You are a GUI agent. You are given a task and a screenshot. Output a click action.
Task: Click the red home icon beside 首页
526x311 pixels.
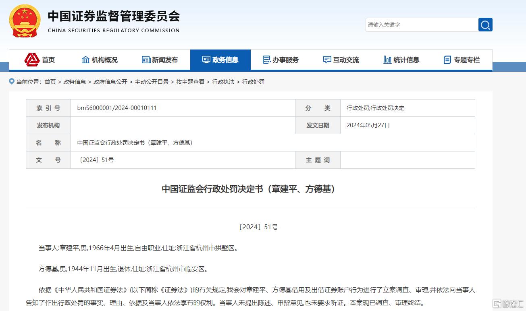32,60
